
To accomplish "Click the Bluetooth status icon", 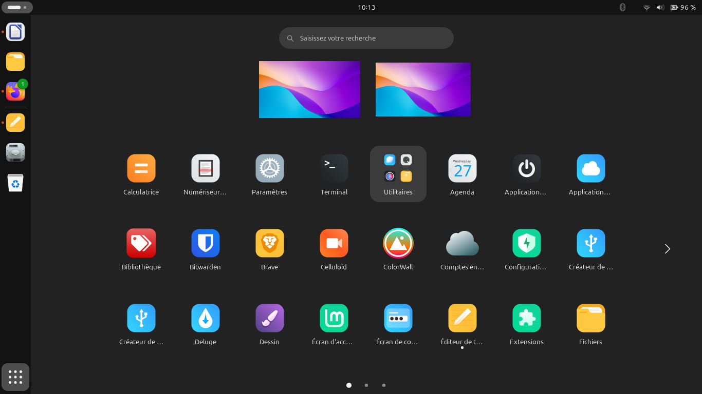I will [622, 7].
